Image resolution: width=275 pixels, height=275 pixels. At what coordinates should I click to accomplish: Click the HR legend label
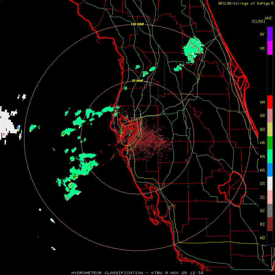coord(262,143)
